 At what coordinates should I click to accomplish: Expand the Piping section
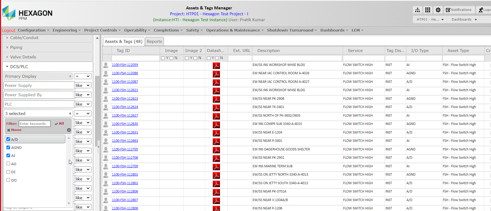click(48, 47)
